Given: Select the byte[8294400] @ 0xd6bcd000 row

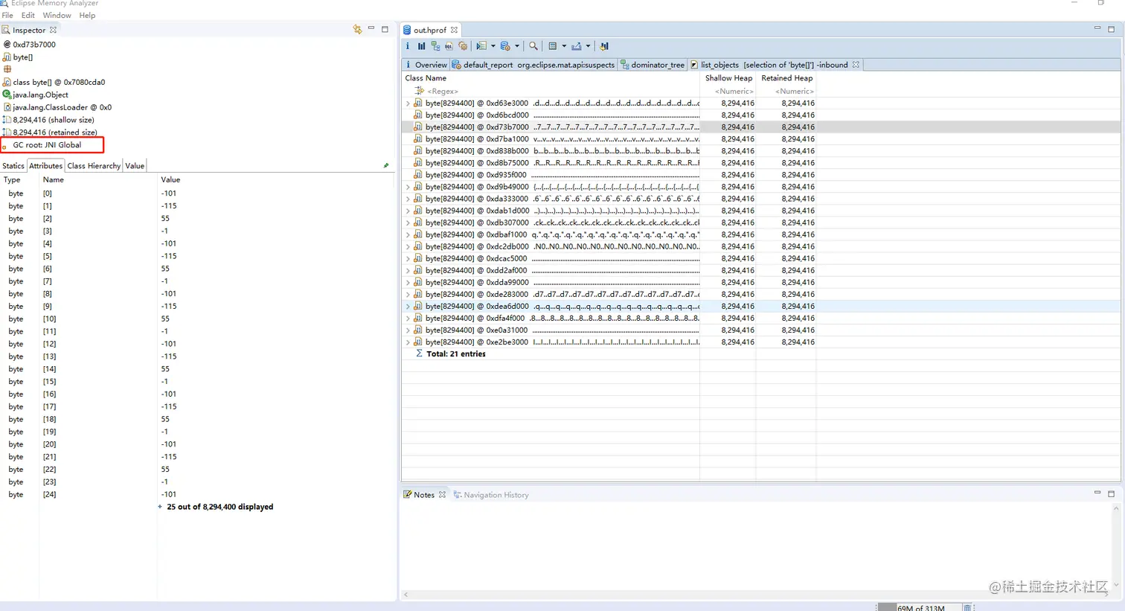Looking at the screenshot, I should tap(609, 115).
